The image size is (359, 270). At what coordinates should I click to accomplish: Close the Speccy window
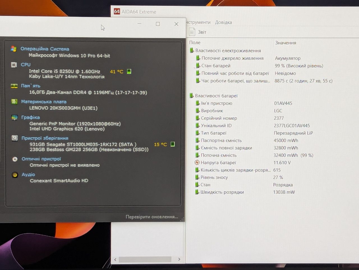point(176,24)
